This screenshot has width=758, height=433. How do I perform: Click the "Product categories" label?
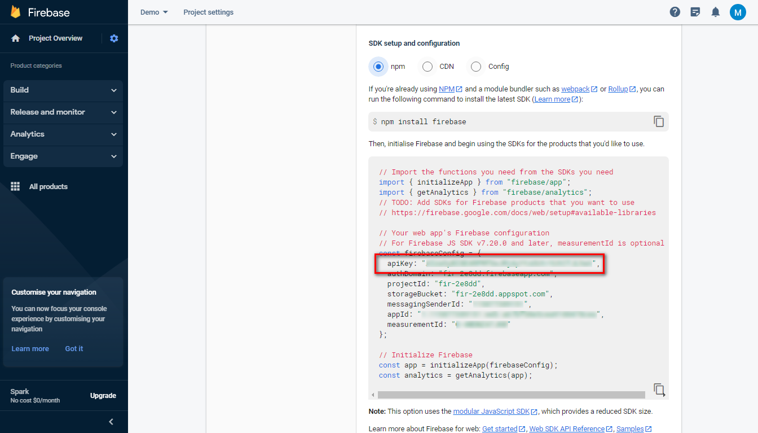pyautogui.click(x=36, y=65)
